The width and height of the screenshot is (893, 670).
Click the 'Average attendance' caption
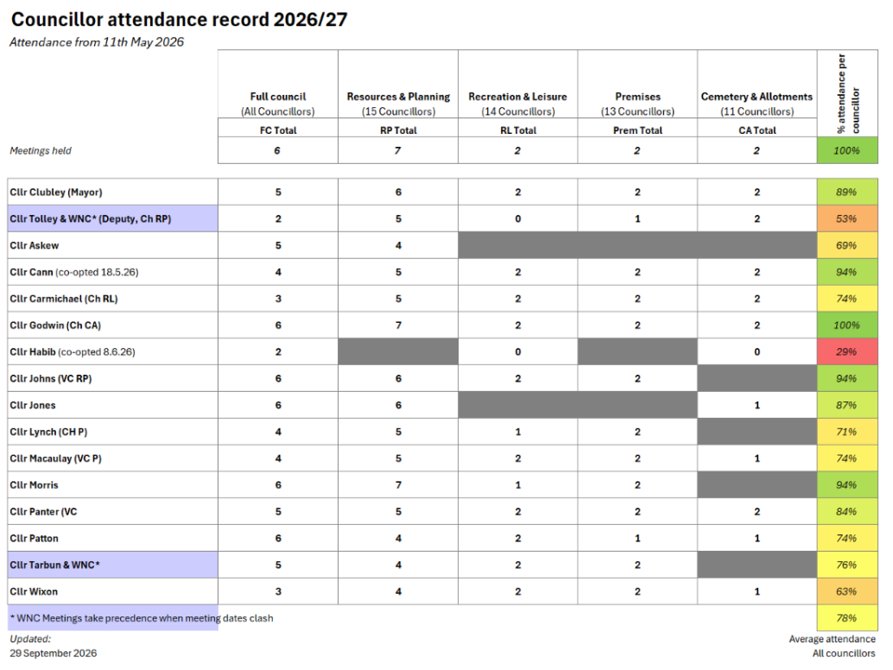point(832,639)
